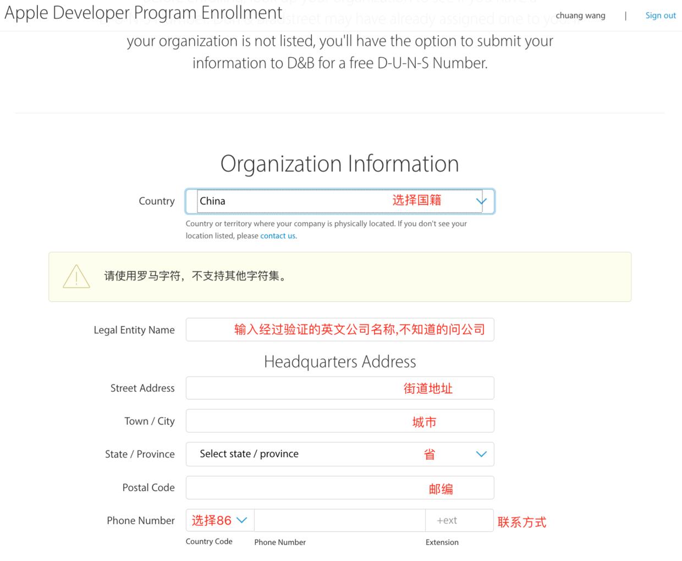Follow the contact us link

[x=278, y=235]
